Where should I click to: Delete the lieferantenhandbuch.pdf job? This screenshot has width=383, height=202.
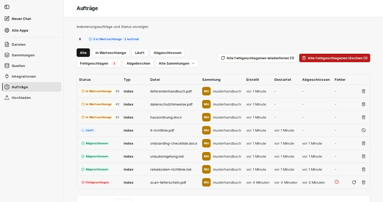(364, 91)
